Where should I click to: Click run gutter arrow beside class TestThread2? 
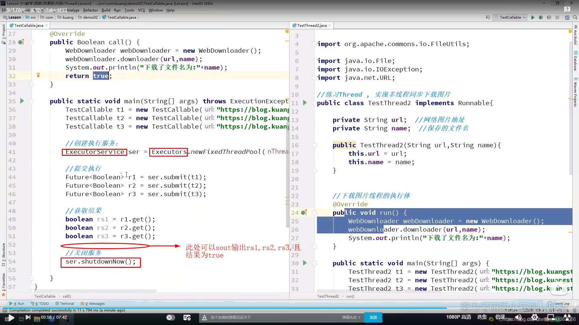point(305,103)
